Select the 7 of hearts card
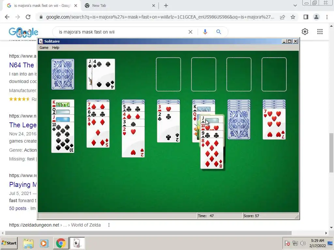Image resolution: width=334 pixels, height=250 pixels. point(274,124)
